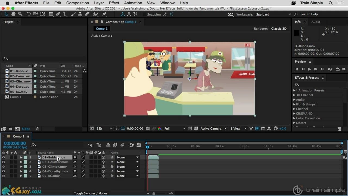The width and height of the screenshot is (348, 196).
Task: Click the First Frame preview button
Action: [x=296, y=69]
